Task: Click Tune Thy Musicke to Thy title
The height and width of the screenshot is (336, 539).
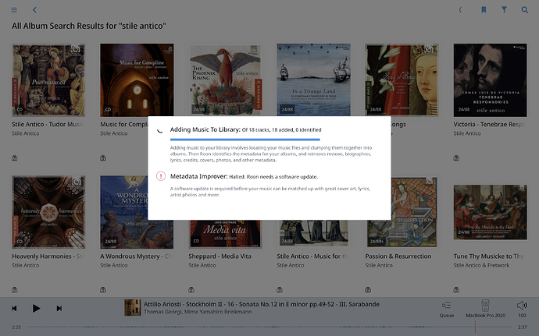Action: click(488, 256)
